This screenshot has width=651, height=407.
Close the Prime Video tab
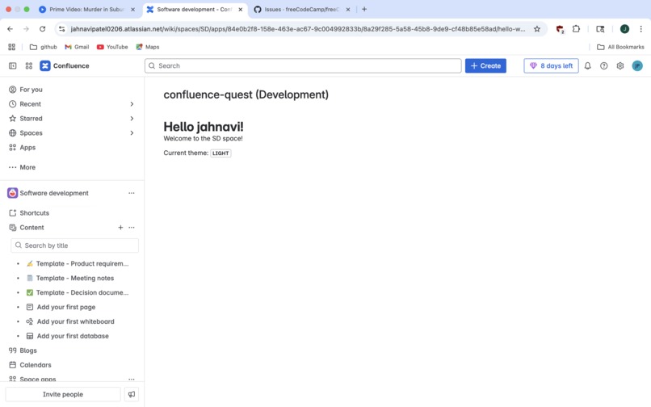pos(132,9)
